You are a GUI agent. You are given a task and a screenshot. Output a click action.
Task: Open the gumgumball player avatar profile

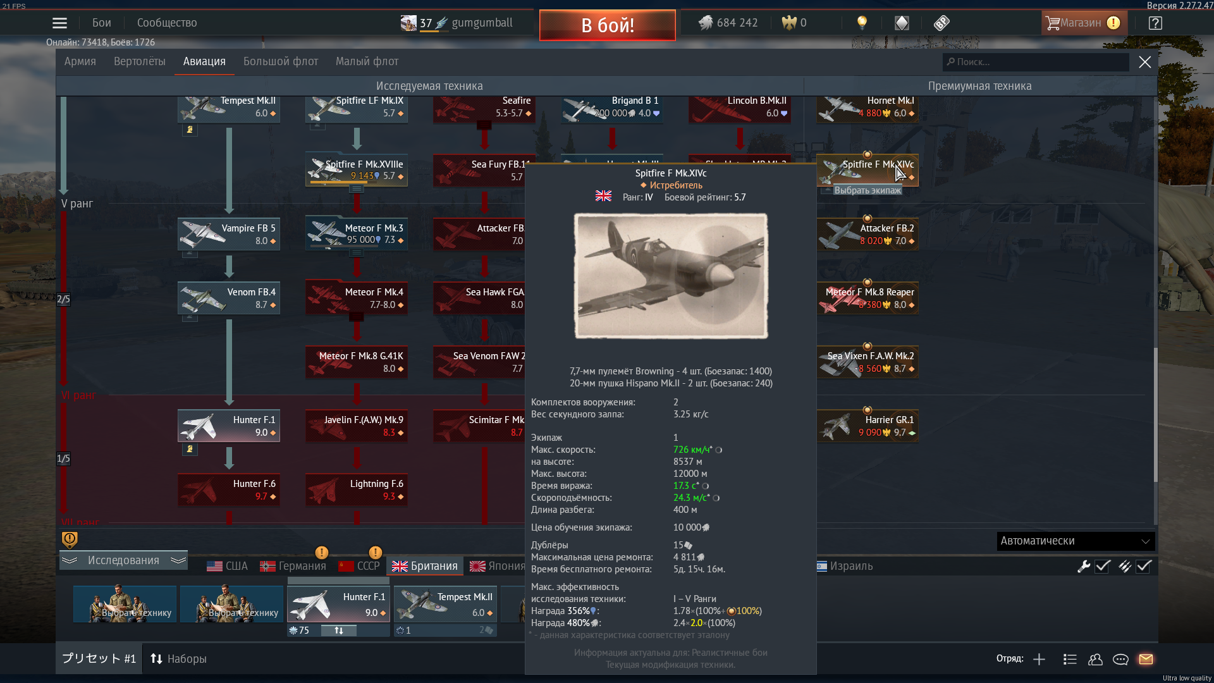tap(408, 23)
